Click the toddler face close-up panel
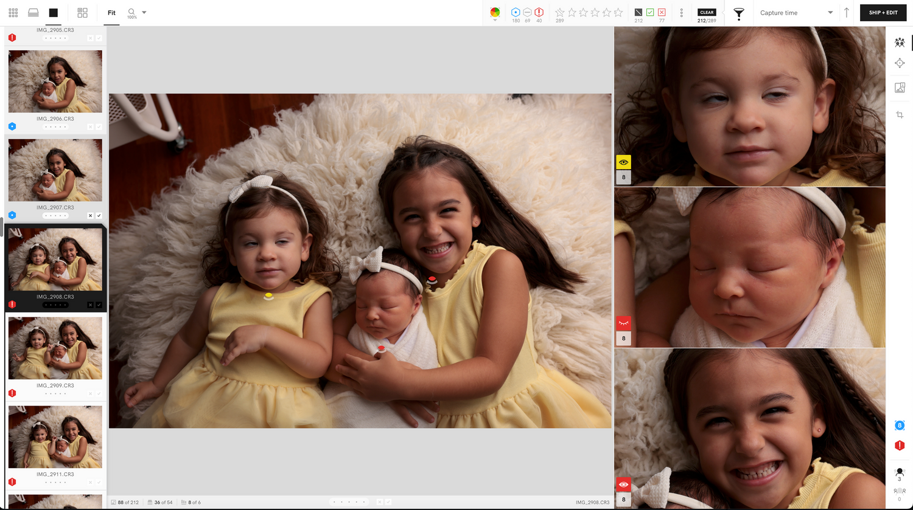The height and width of the screenshot is (510, 913). click(x=750, y=106)
